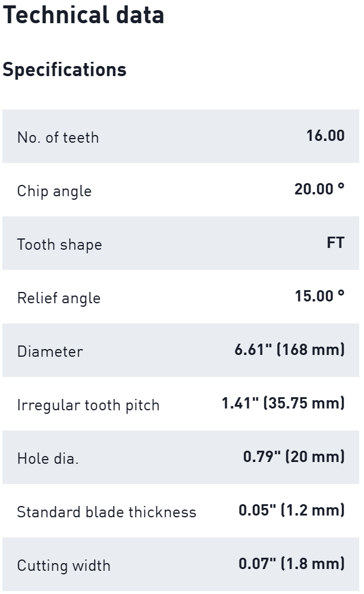
Task: Click the 0.79" (20 mm) hole value
Action: pyautogui.click(x=294, y=457)
